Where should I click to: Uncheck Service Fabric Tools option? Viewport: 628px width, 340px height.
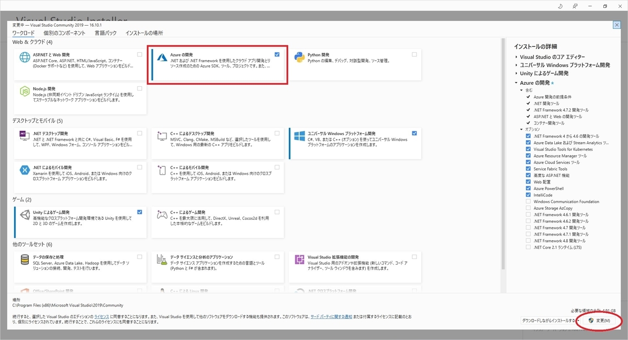pyautogui.click(x=528, y=169)
